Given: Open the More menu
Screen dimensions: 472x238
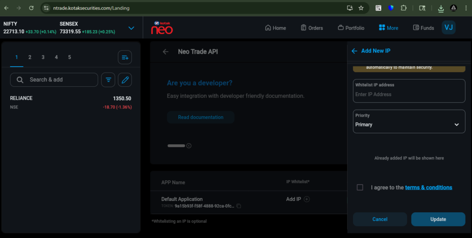Looking at the screenshot, I should 388,28.
